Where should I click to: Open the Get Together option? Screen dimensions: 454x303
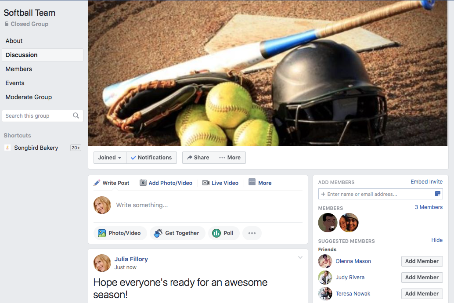tap(176, 233)
